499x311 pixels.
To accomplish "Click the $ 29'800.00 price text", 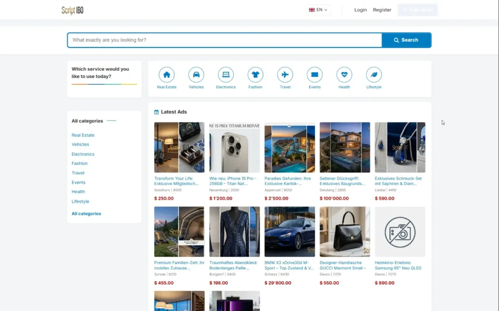I will [x=278, y=283].
